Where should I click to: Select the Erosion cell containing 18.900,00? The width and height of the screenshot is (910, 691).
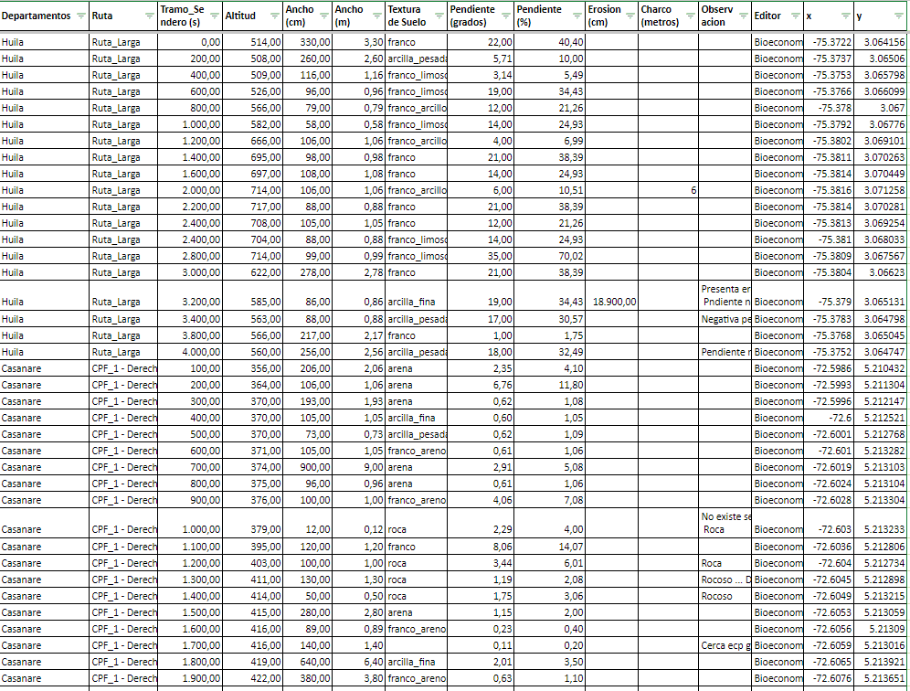click(x=611, y=302)
